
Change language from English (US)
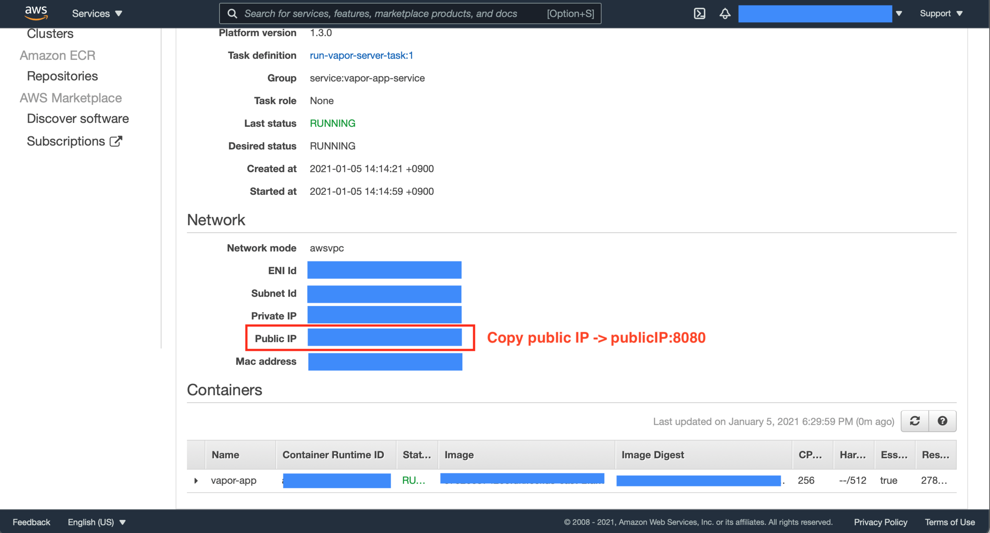point(97,522)
